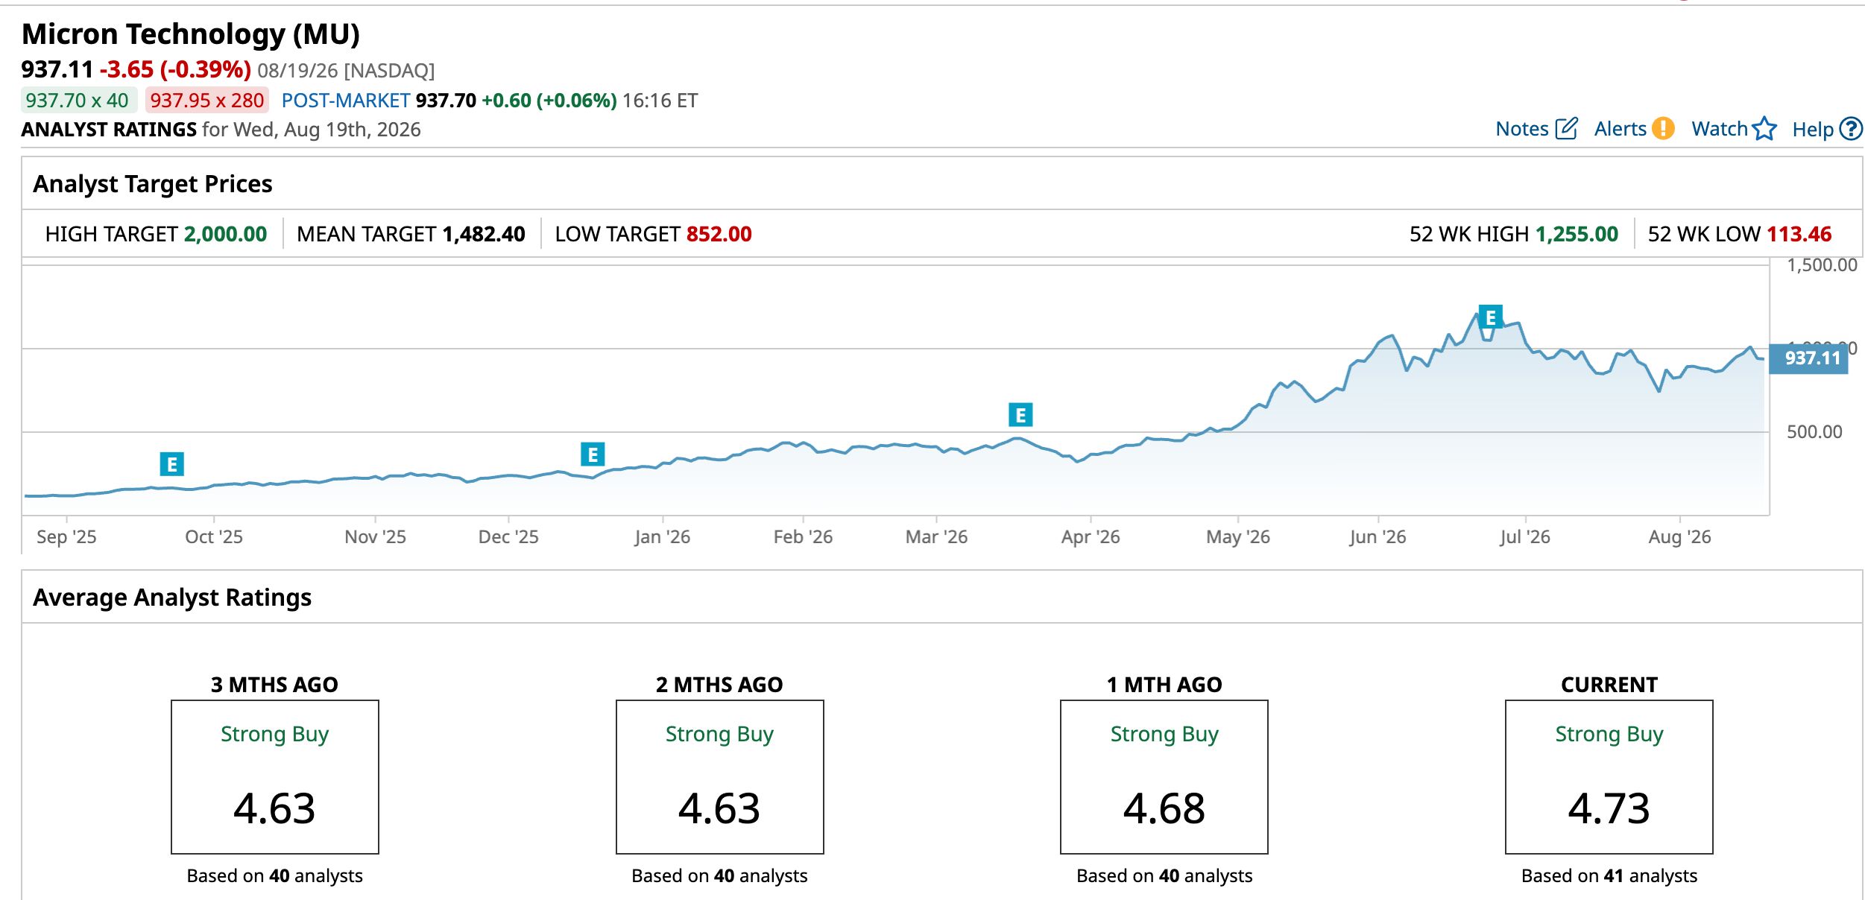
Task: Click the LOW TARGET value 852.00
Action: tap(719, 235)
